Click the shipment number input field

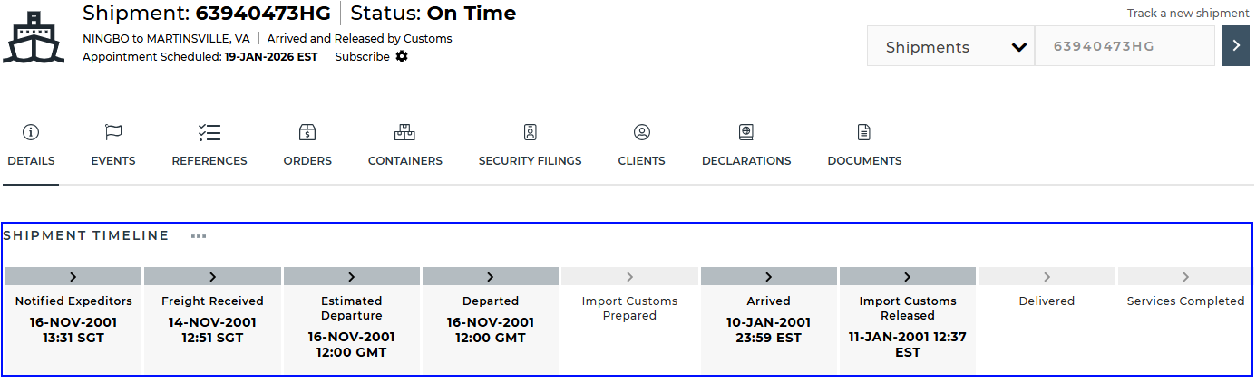pos(1125,46)
